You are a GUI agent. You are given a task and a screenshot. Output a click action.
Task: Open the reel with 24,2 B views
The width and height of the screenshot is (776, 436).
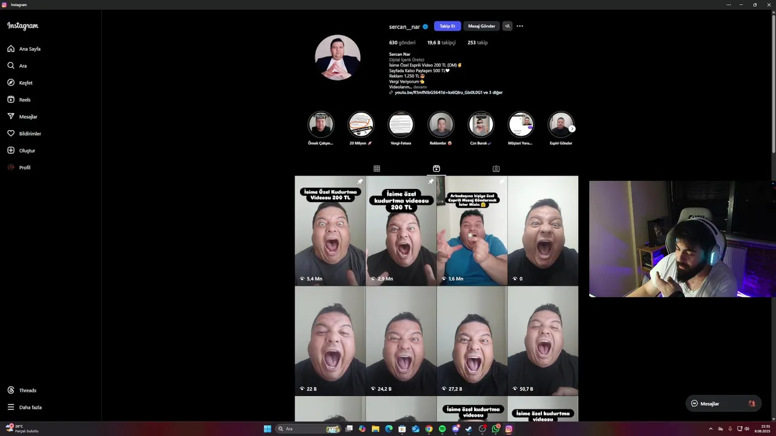coord(401,341)
